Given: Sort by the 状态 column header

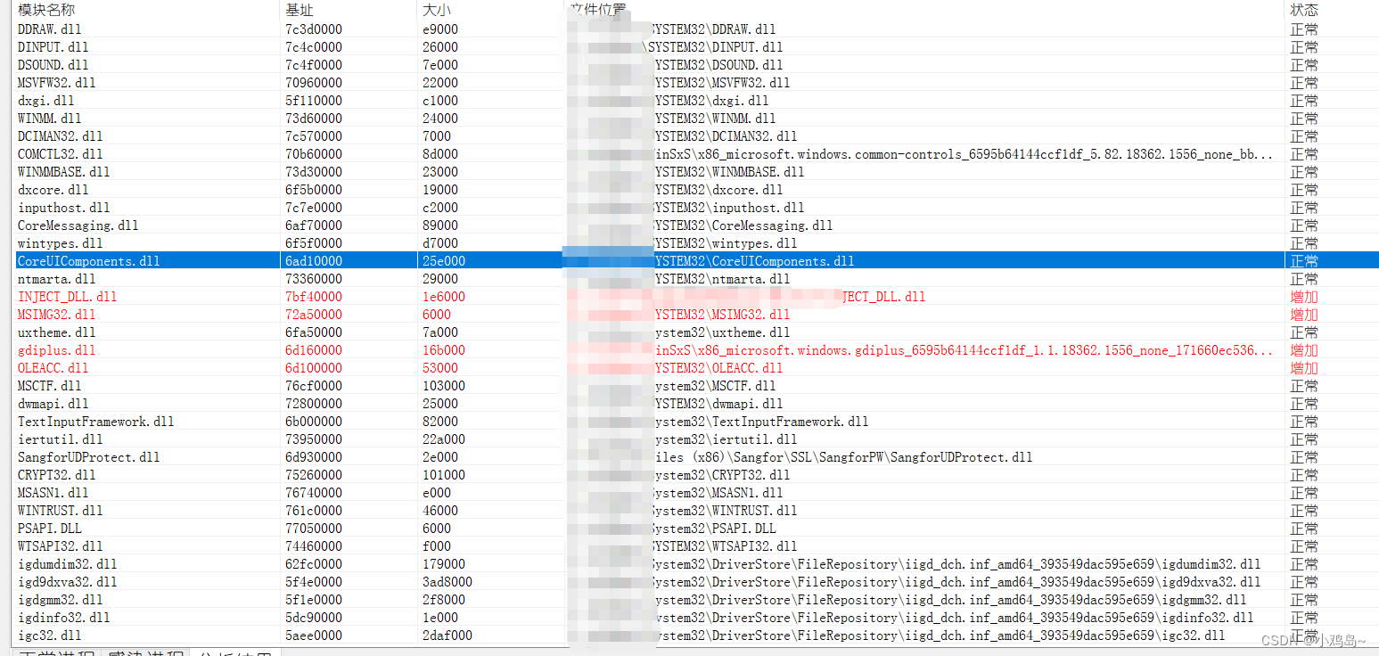Looking at the screenshot, I should point(1304,10).
